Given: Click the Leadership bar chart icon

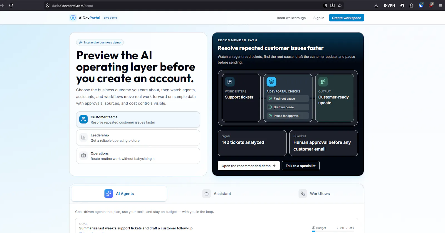Looking at the screenshot, I should pos(83,137).
